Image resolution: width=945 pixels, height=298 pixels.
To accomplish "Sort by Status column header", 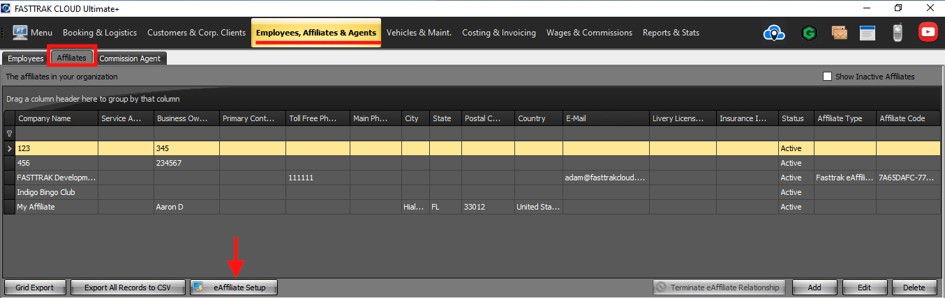I will (x=796, y=118).
